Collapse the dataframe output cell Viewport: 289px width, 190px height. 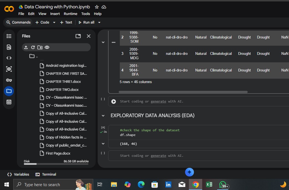click(103, 42)
